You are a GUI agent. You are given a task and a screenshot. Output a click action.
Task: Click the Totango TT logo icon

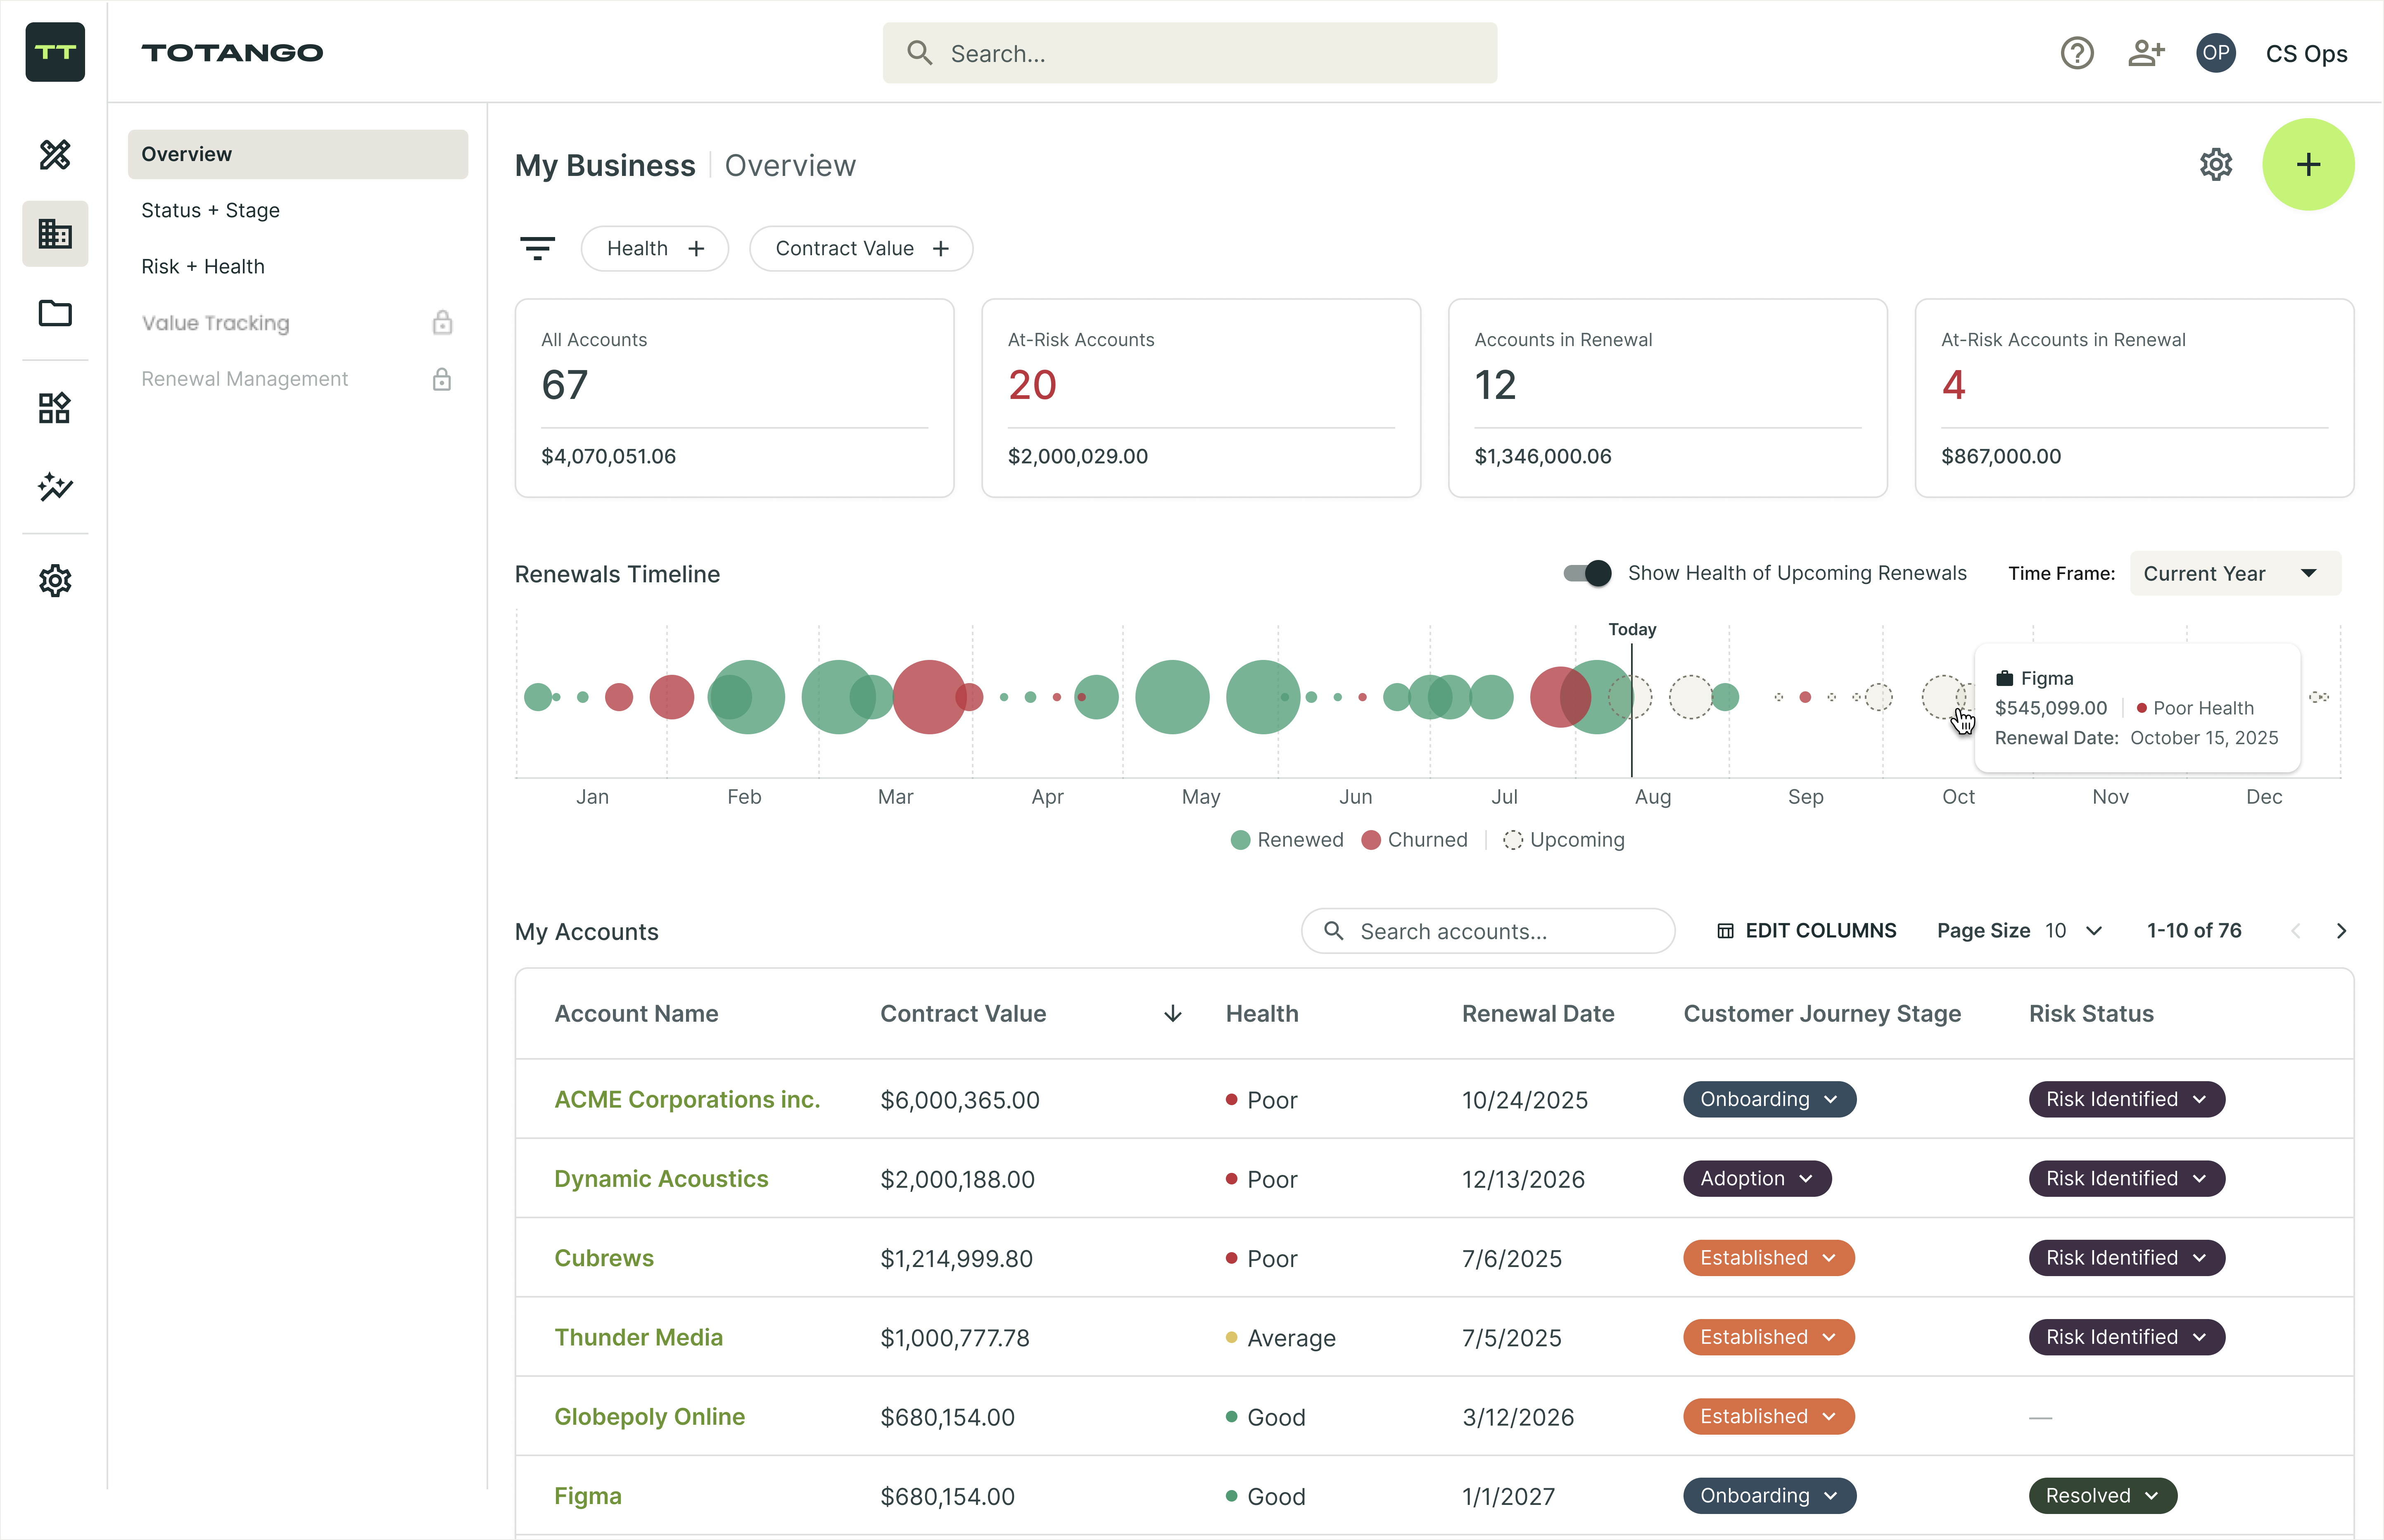55,52
